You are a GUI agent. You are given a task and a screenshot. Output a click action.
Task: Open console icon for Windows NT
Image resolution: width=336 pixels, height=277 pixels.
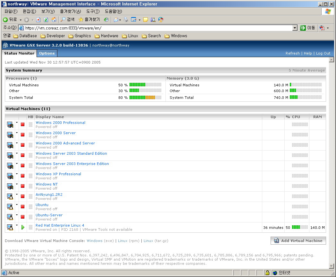(10, 186)
